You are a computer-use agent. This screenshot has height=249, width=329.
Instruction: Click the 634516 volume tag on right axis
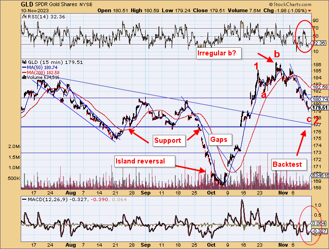pos(320,175)
